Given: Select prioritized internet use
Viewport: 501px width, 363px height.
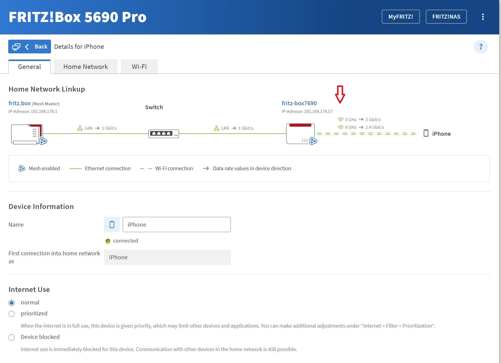Looking at the screenshot, I should click(12, 314).
